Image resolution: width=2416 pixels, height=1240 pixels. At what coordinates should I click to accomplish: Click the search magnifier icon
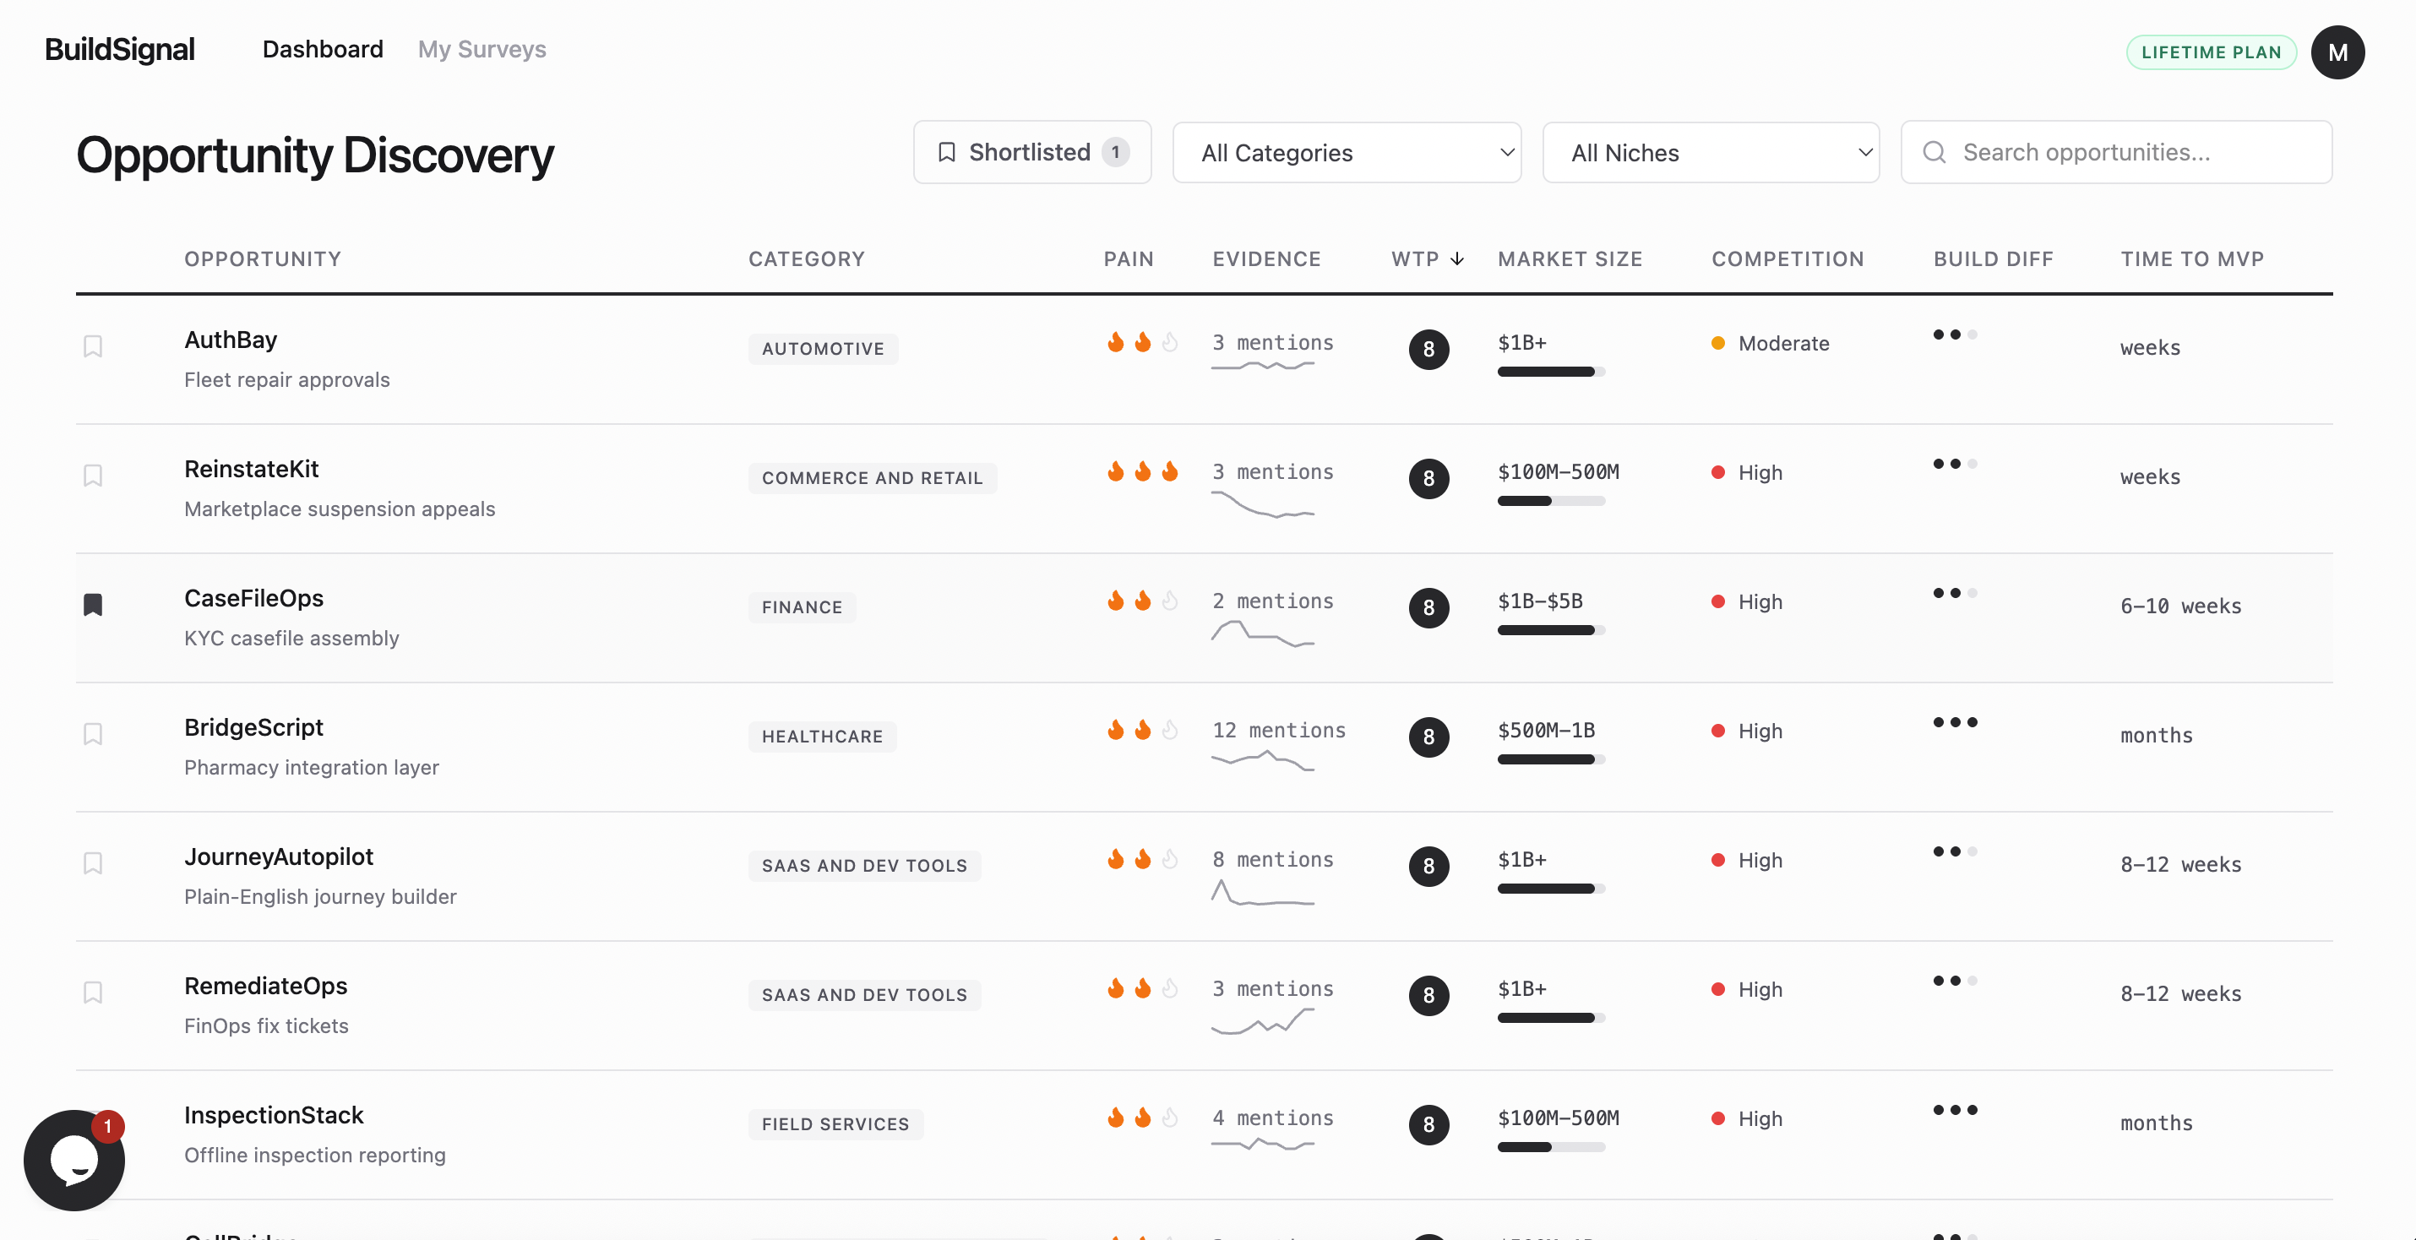pyautogui.click(x=1934, y=152)
